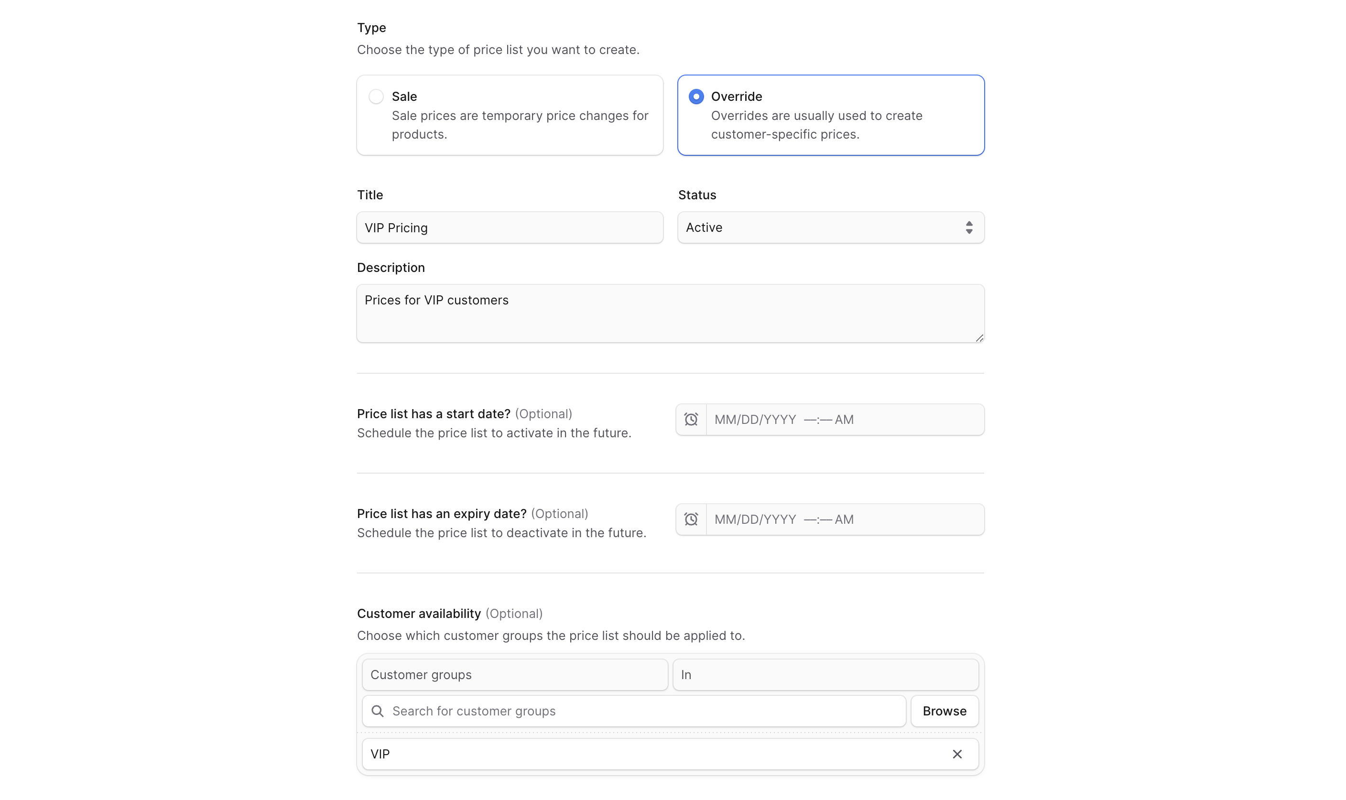Click the expiry date MM/DD/YYYY field
The height and width of the screenshot is (800, 1346).
click(844, 519)
